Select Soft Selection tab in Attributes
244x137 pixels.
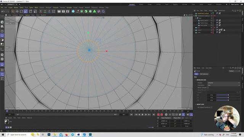click(x=204, y=74)
